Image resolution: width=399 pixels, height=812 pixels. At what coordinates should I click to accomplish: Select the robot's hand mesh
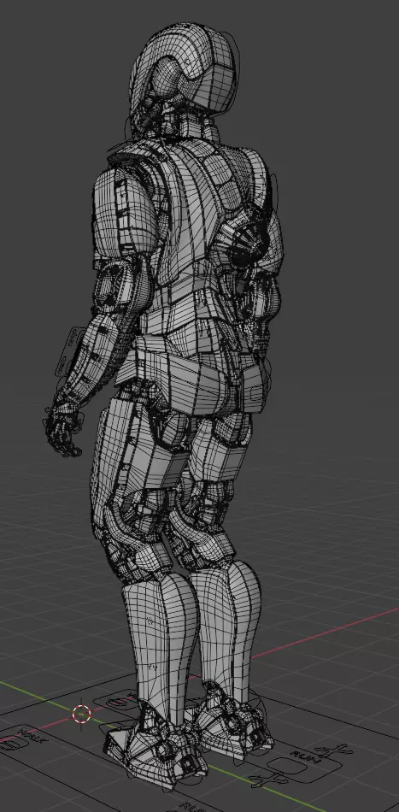(63, 430)
